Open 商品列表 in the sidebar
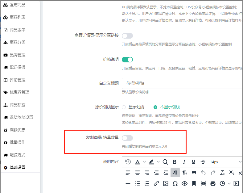Image resolution: width=243 pixels, height=193 pixels. tap(17, 17)
